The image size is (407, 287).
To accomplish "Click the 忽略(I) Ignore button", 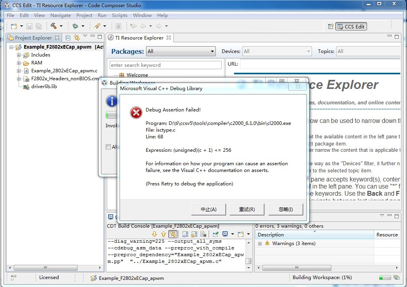I will click(x=285, y=209).
